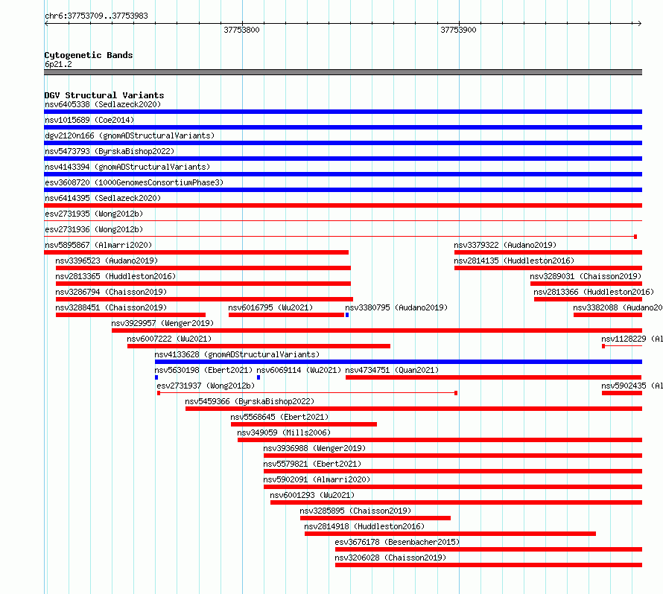Select nsv2814135 (Huddleston2016) label
The height and width of the screenshot is (594, 663).
click(x=514, y=261)
